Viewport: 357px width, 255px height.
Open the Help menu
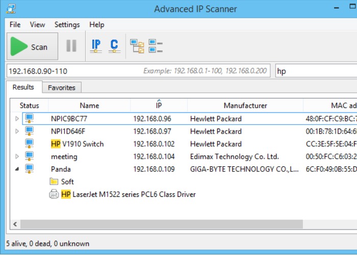[97, 24]
